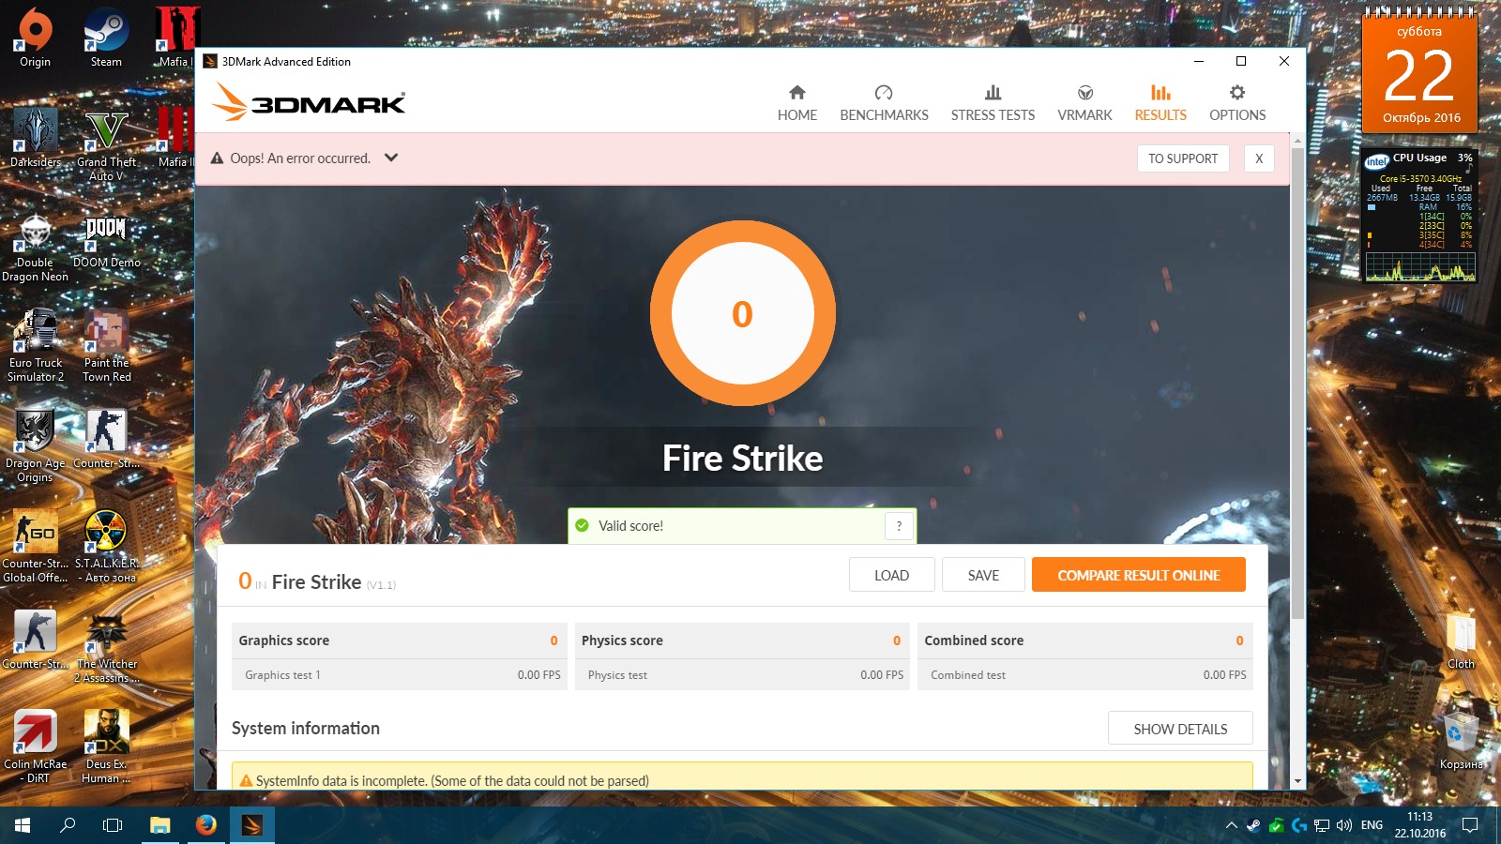Click the 3DMark logo
The image size is (1501, 844).
pos(309,102)
